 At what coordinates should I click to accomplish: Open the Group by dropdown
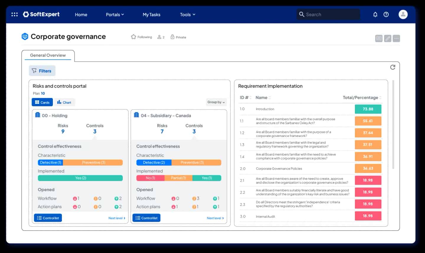point(216,102)
